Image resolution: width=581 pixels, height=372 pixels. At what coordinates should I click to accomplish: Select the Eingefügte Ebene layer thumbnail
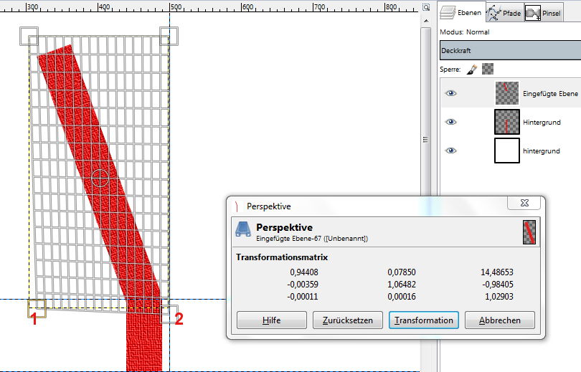(507, 93)
